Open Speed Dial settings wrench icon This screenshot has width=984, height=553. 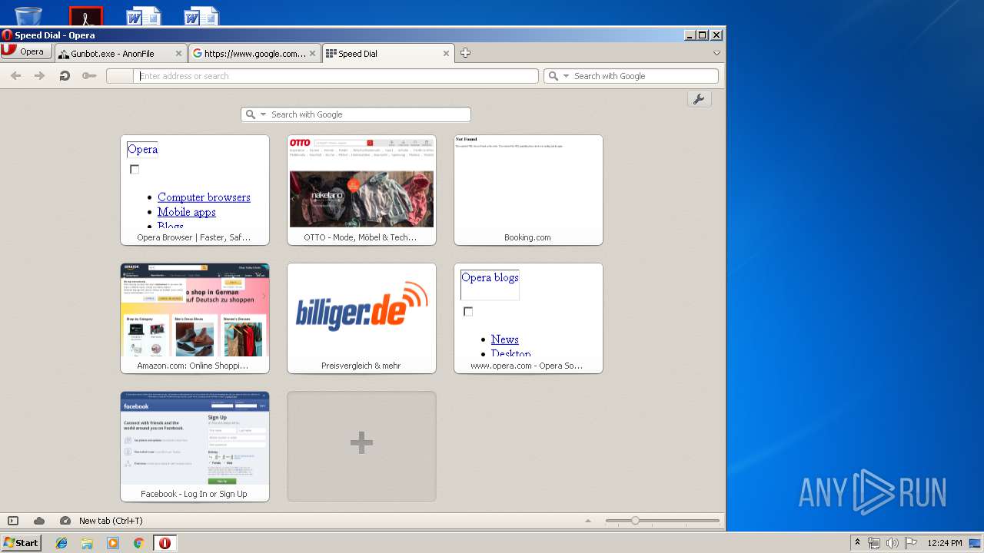click(699, 99)
